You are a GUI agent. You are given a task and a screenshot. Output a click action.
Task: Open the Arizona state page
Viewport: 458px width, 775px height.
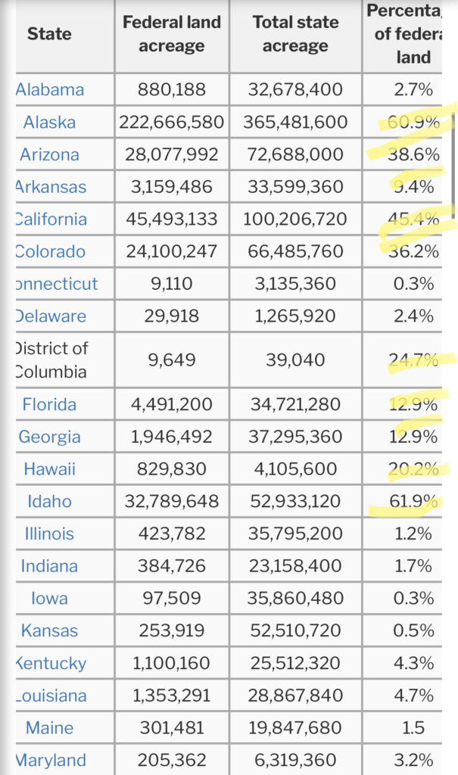pos(50,155)
